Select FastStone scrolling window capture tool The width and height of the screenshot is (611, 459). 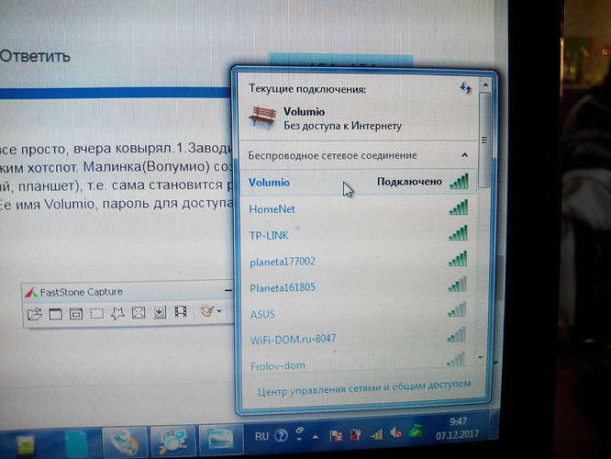[160, 312]
